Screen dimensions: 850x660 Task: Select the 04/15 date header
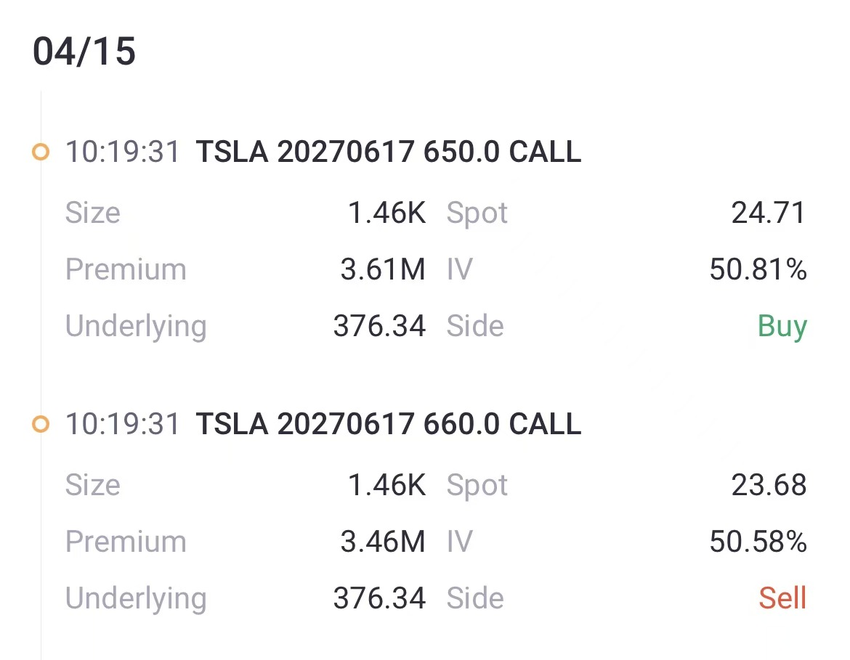84,52
